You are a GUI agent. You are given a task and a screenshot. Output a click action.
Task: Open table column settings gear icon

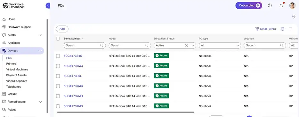click(x=282, y=29)
